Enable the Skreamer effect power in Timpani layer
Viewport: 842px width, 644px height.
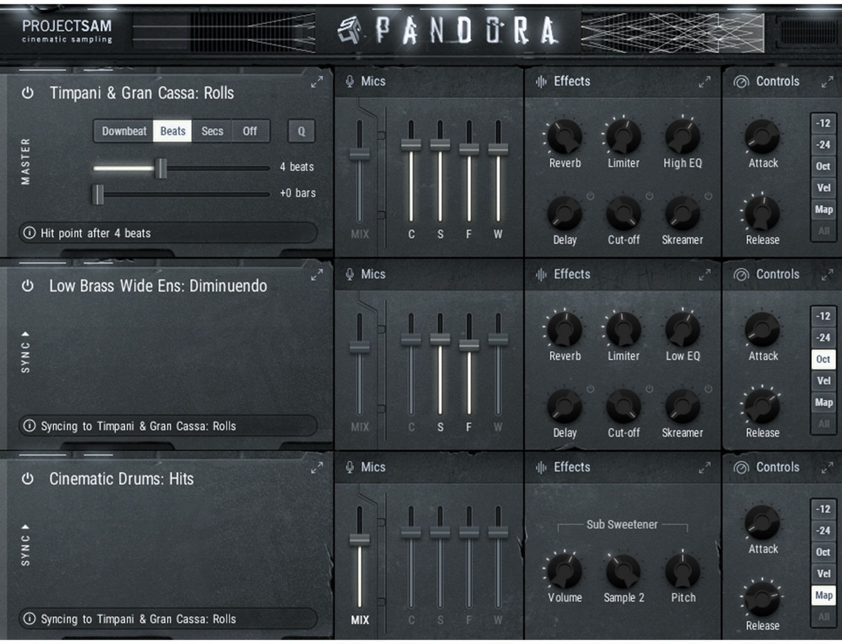click(708, 196)
